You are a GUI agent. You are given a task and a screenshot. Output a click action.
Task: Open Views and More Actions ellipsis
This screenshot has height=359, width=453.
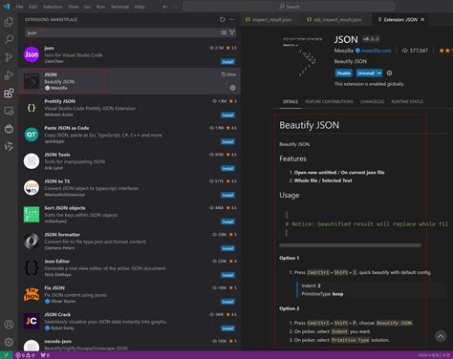coord(232,19)
